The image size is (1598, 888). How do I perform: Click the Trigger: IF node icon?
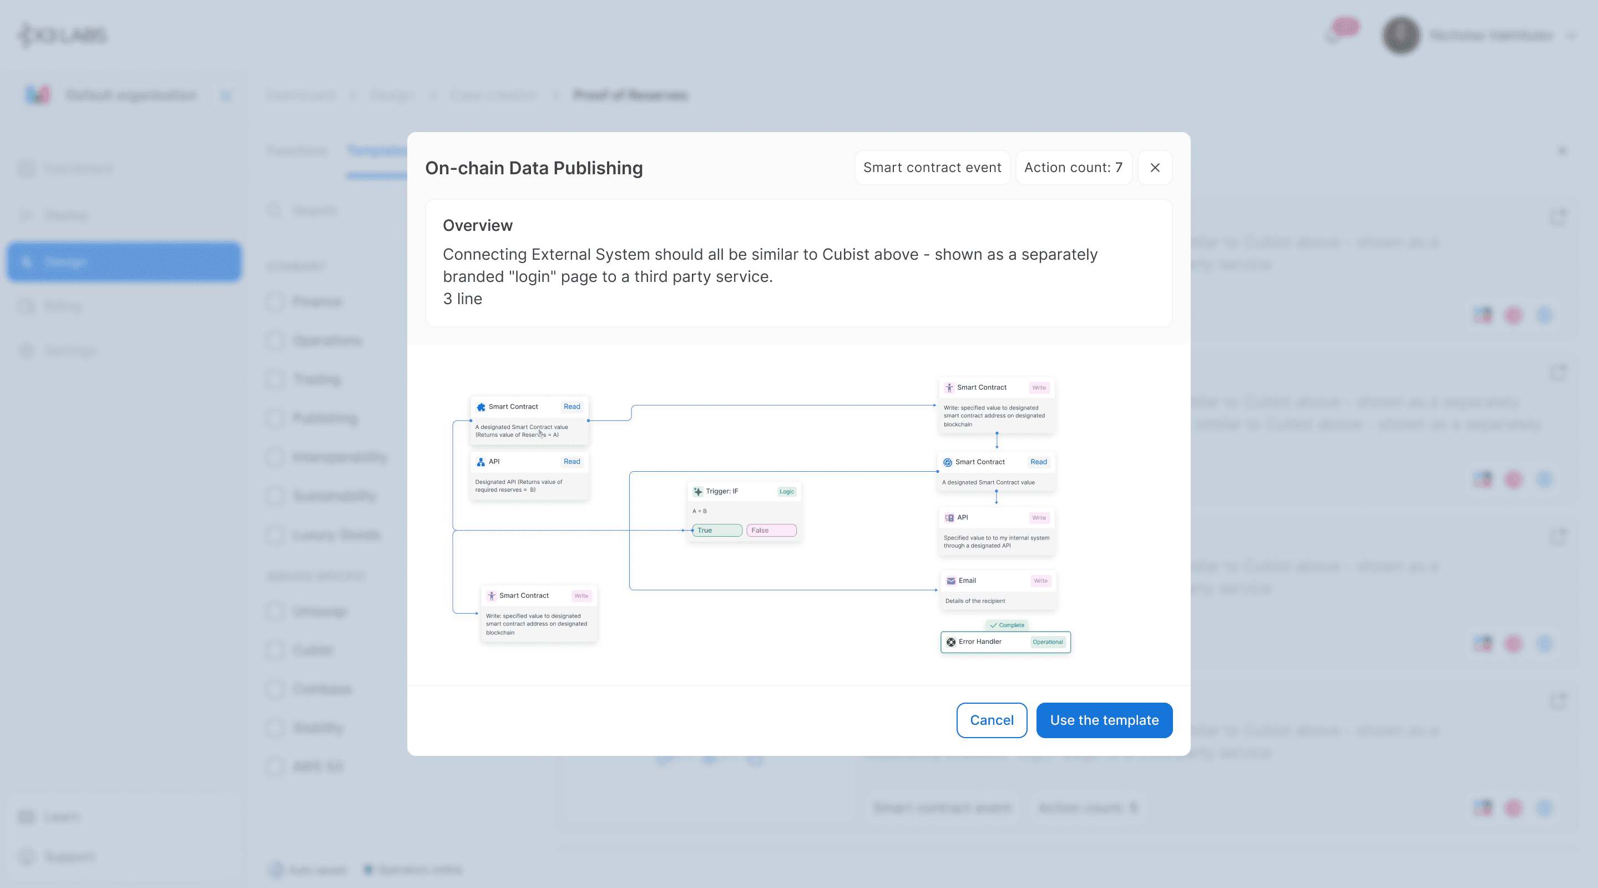pos(698,492)
